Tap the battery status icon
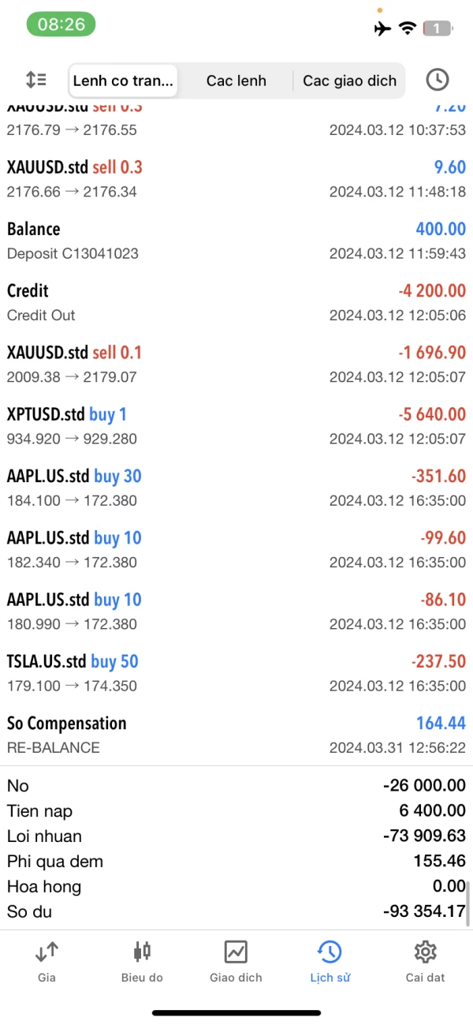The image size is (473, 1025). pos(438,28)
